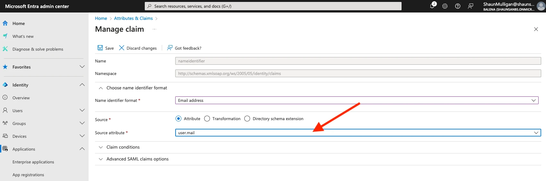Viewport: 546px width, 181px height.
Task: Select the Attribute radio button
Action: tap(178, 119)
